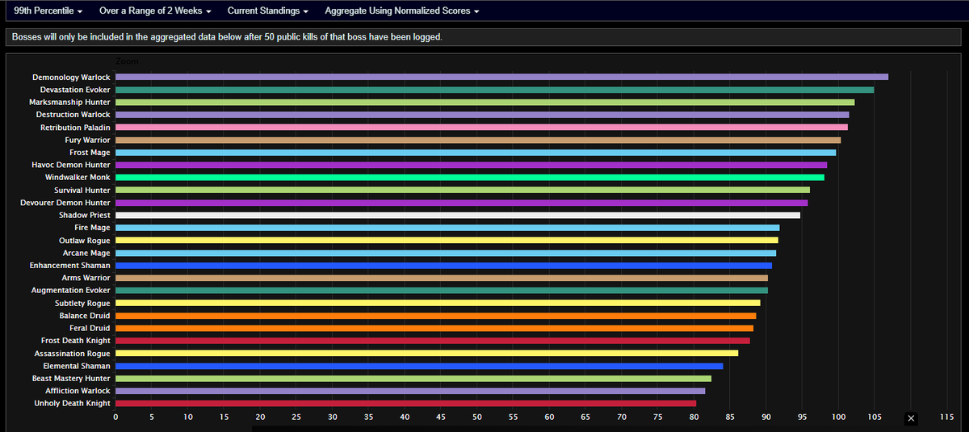
Task: Click the Havoc Demon Hunter label
Action: click(73, 165)
